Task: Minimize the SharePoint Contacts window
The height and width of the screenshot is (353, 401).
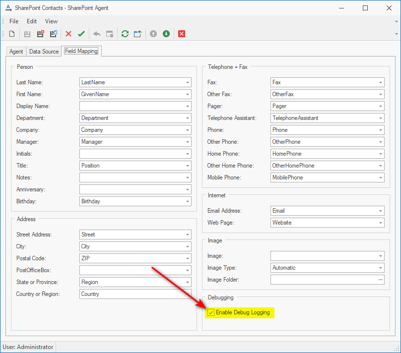Action: click(341, 8)
